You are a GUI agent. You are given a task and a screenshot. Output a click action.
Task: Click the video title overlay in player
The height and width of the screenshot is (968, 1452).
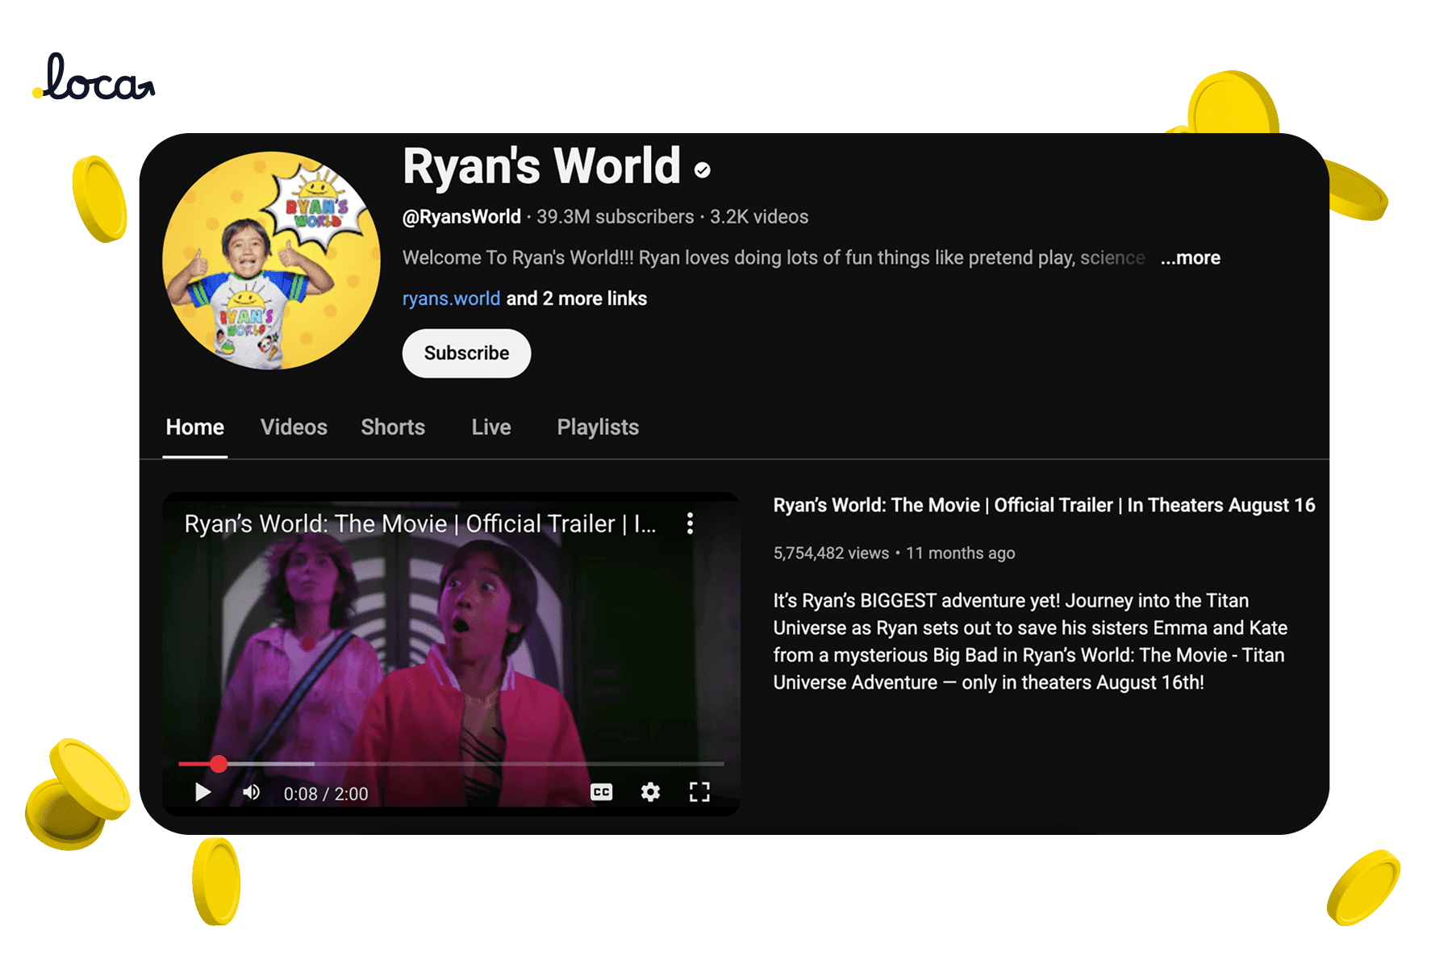pos(419,524)
